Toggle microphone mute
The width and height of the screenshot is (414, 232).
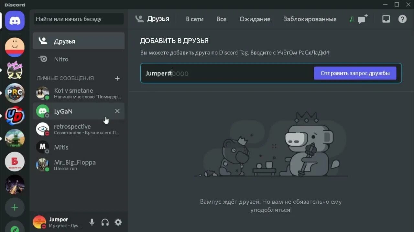(x=92, y=222)
